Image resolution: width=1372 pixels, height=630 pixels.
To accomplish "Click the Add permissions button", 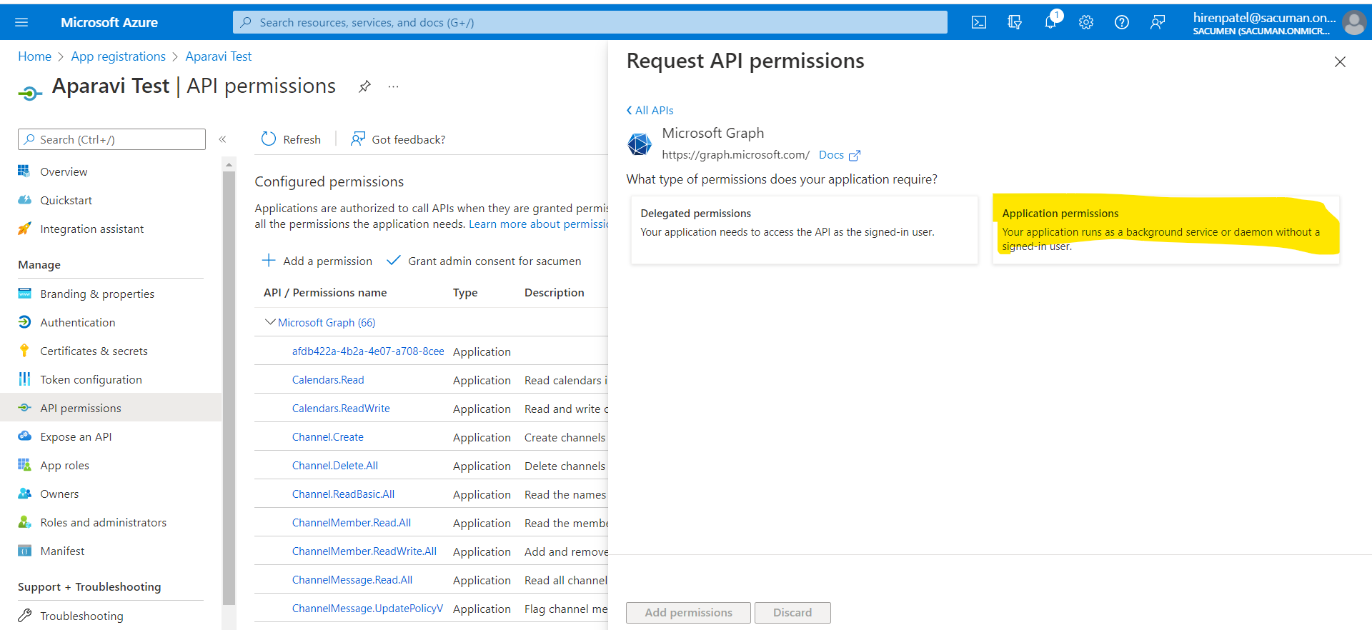I will click(x=688, y=613).
